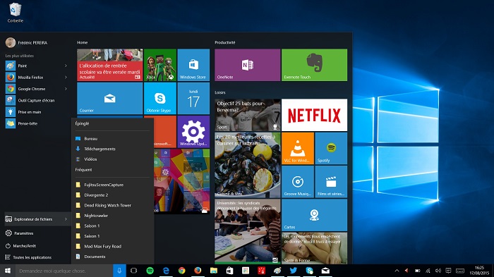Image resolution: width=494 pixels, height=277 pixels.
Task: Click the Twitter icon in the taskbar
Action: point(294,271)
